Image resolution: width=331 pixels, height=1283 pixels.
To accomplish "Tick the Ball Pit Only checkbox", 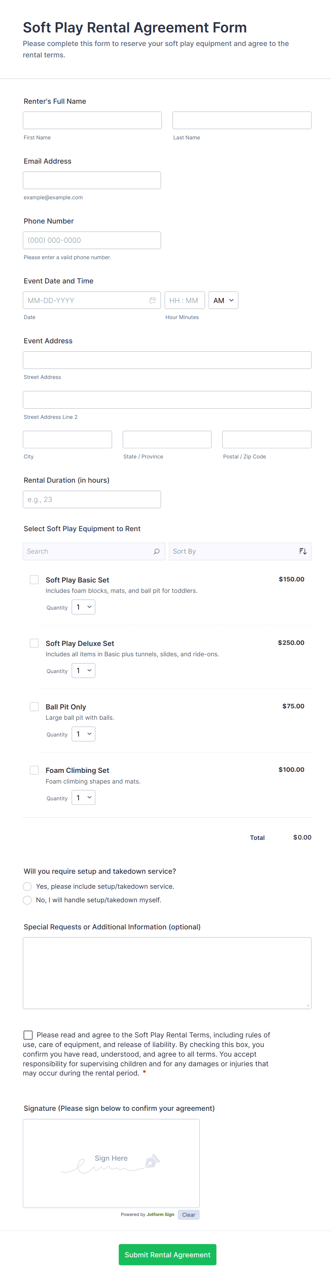I will point(34,707).
